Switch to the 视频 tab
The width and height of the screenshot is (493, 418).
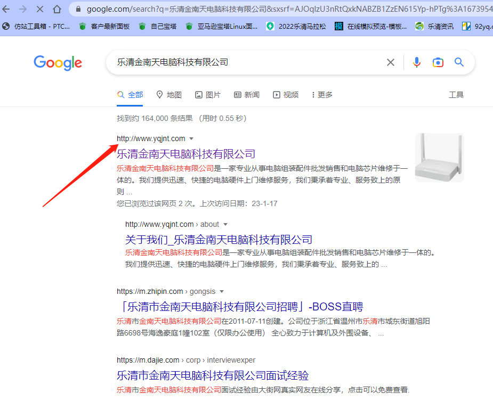[x=286, y=95]
